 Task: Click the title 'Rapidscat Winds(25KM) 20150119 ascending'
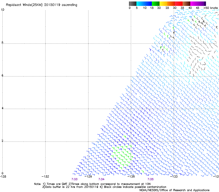[41, 5]
